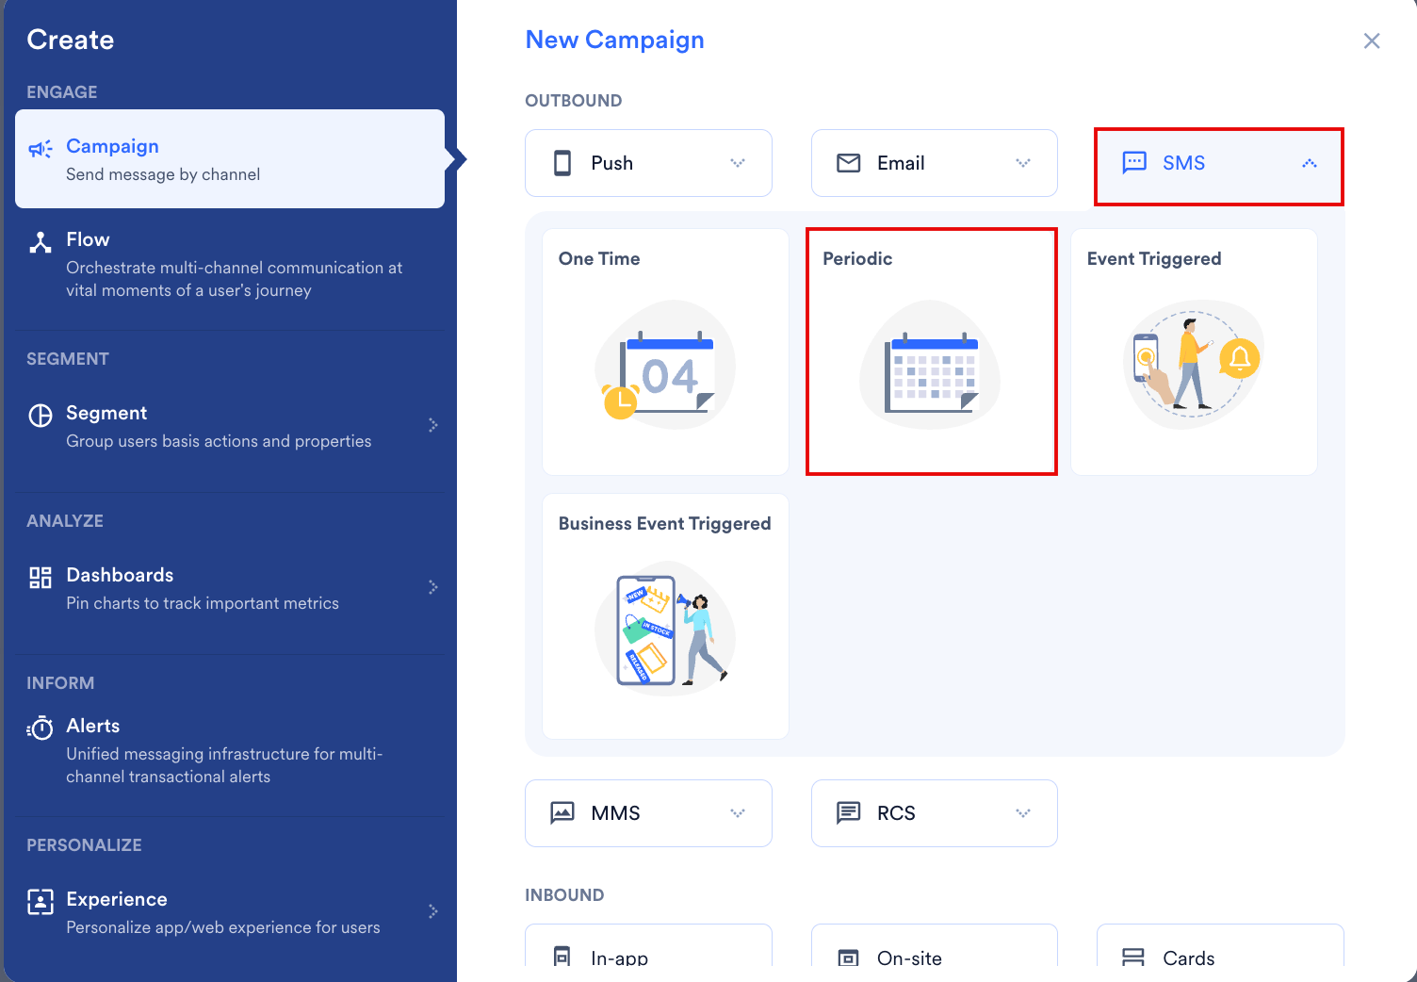This screenshot has width=1417, height=982.
Task: Click the One Time calendar illustration
Action: pyautogui.click(x=665, y=365)
